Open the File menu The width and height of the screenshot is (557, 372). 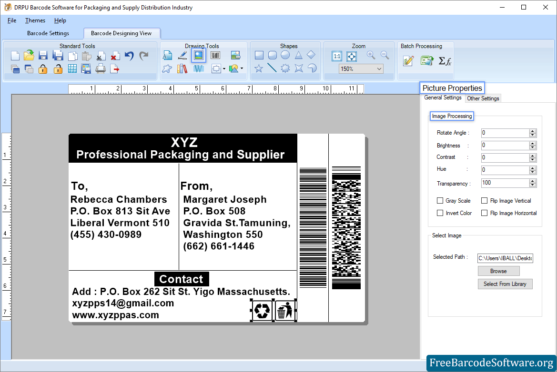coord(12,20)
